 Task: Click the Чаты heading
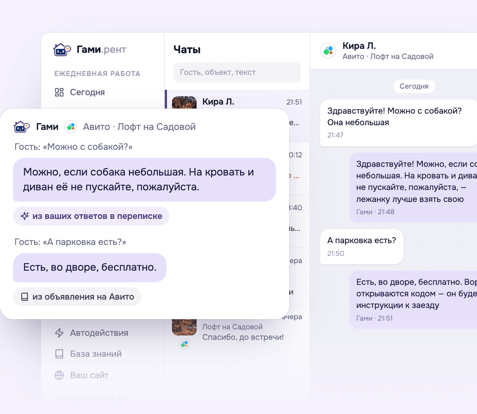pyautogui.click(x=187, y=50)
